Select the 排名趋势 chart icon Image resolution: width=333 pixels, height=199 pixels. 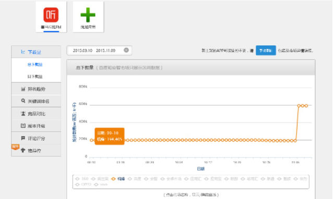[x=23, y=89]
